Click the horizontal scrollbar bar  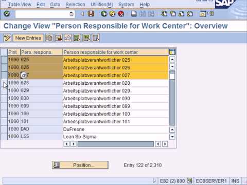(116, 144)
